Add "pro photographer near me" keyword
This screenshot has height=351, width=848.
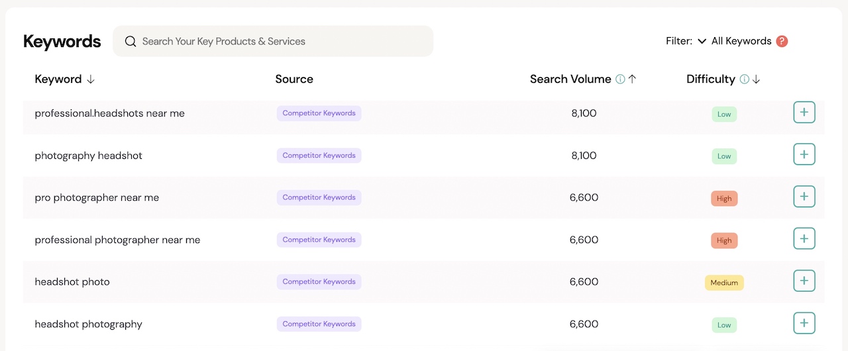click(804, 197)
